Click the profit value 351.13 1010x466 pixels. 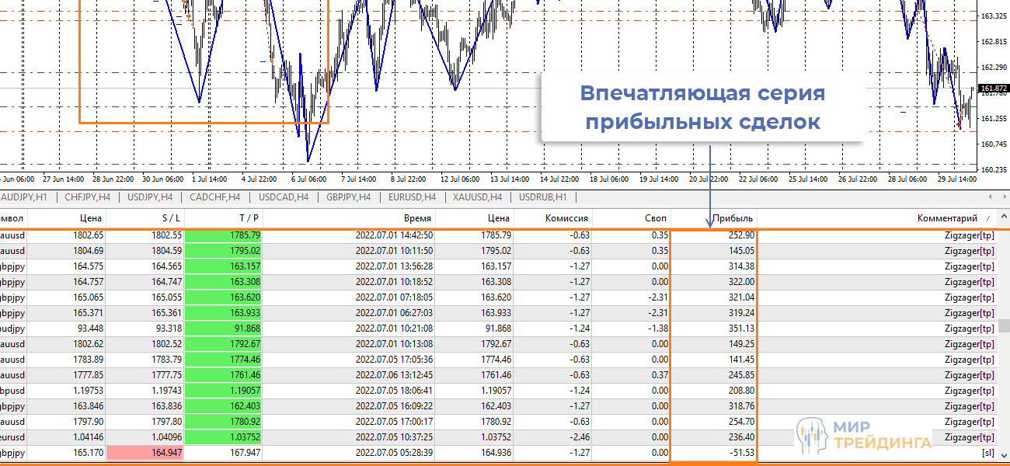pyautogui.click(x=740, y=329)
